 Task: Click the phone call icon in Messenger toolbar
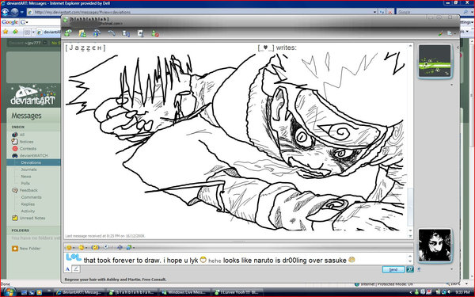(x=112, y=33)
